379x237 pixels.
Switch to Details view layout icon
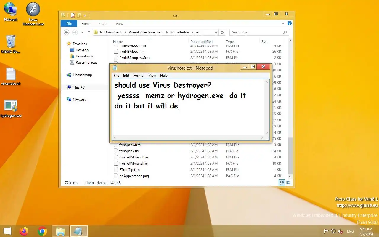click(282, 183)
